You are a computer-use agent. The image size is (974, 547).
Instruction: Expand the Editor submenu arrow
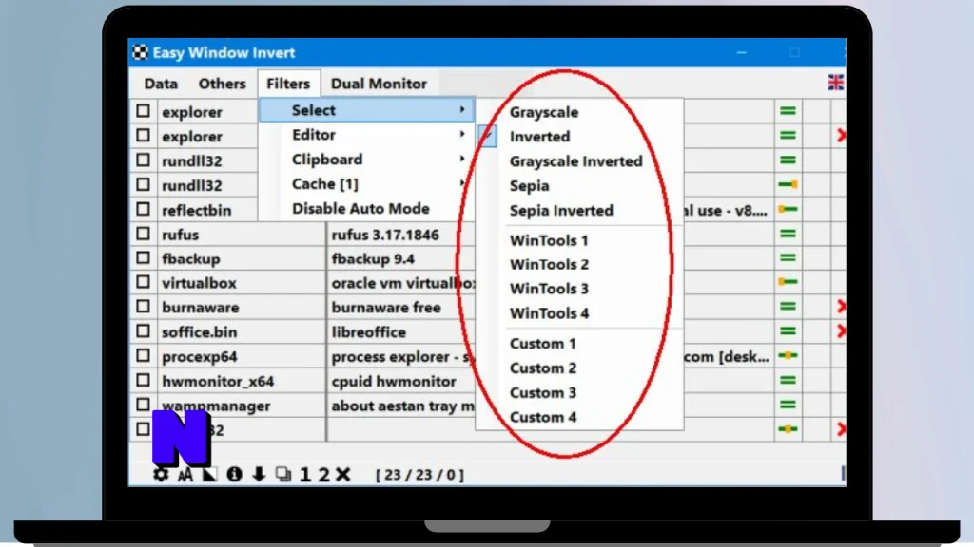461,134
